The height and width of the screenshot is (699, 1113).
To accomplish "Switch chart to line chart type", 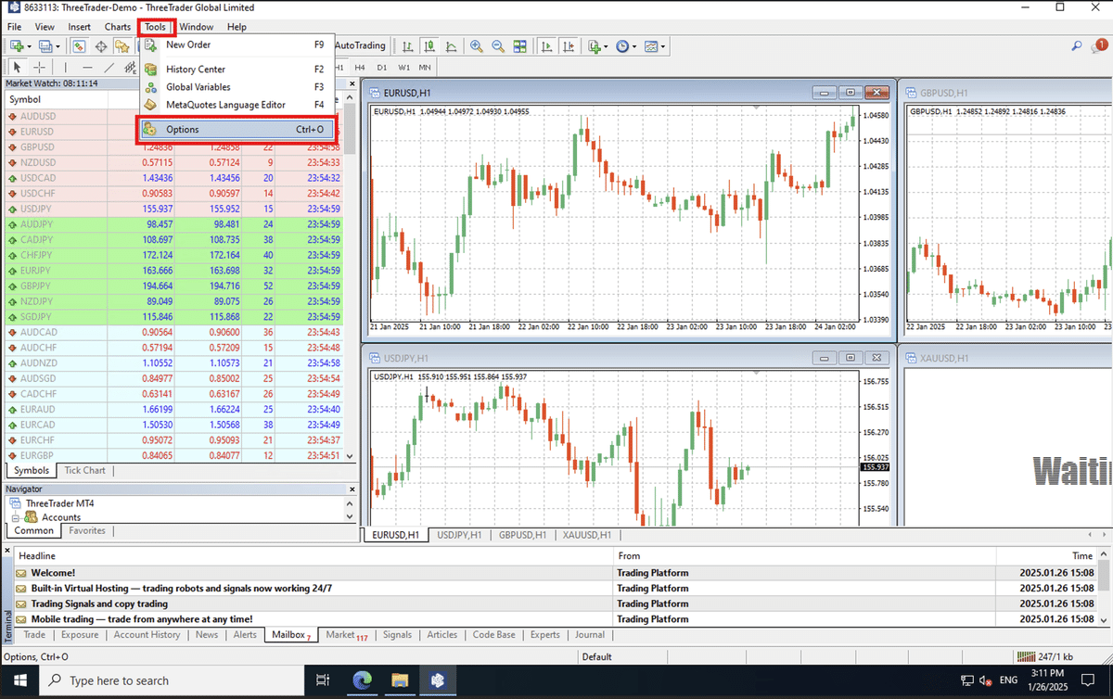I will click(x=451, y=45).
